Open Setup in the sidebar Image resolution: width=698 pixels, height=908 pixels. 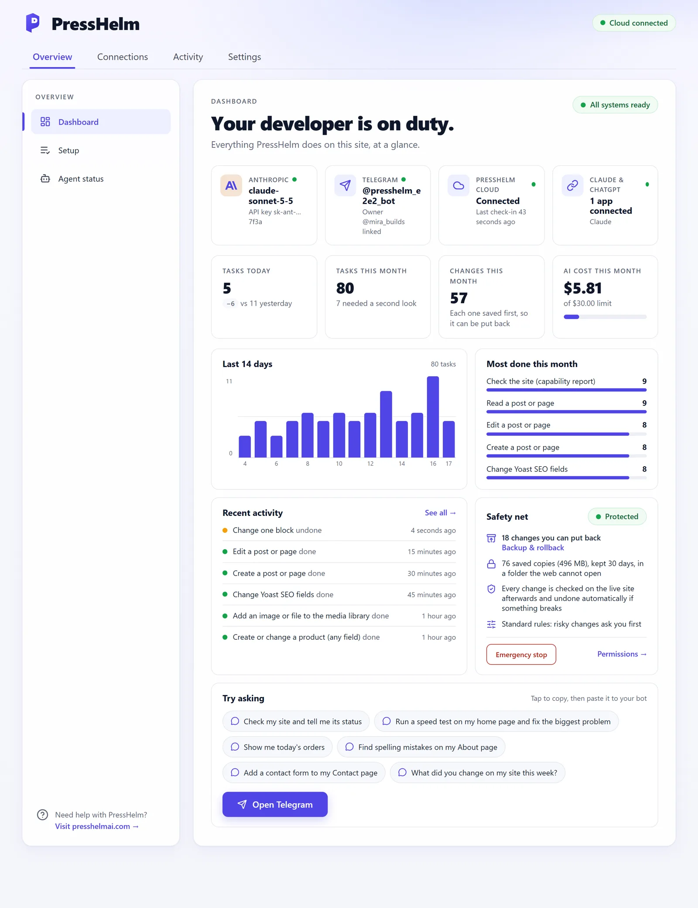[x=101, y=150]
